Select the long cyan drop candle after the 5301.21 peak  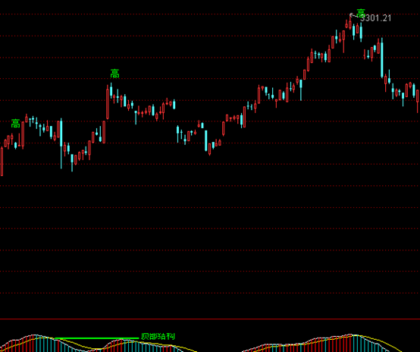pos(382,58)
